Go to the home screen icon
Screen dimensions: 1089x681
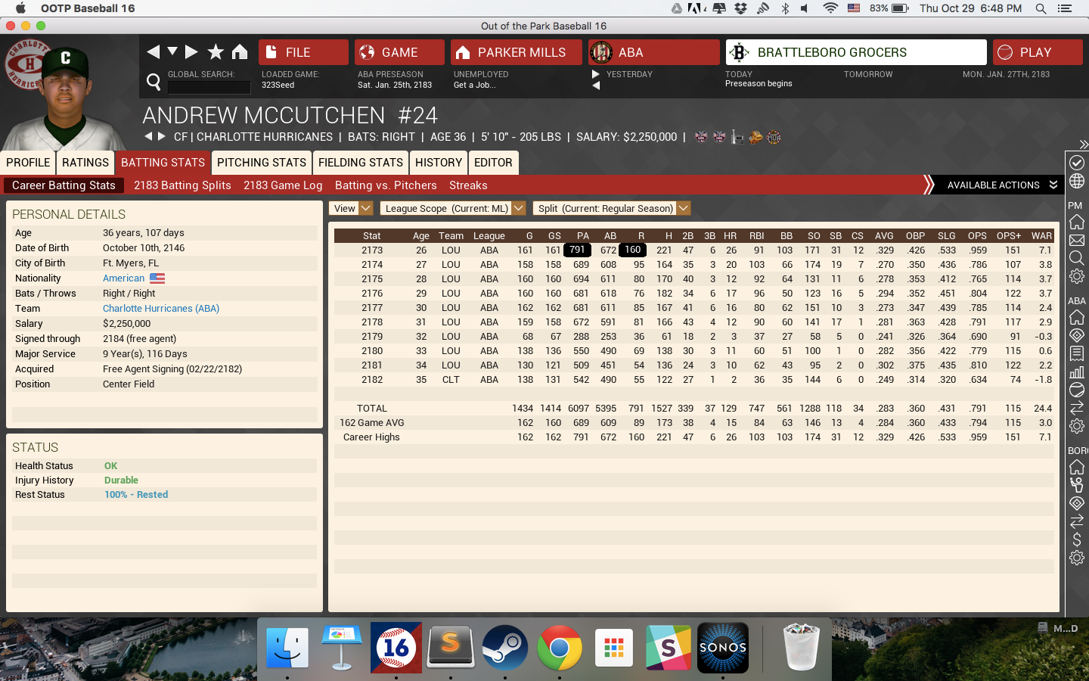tap(240, 51)
